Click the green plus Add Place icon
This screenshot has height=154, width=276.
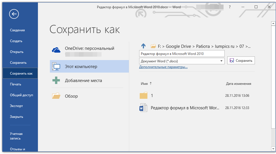[56, 81]
